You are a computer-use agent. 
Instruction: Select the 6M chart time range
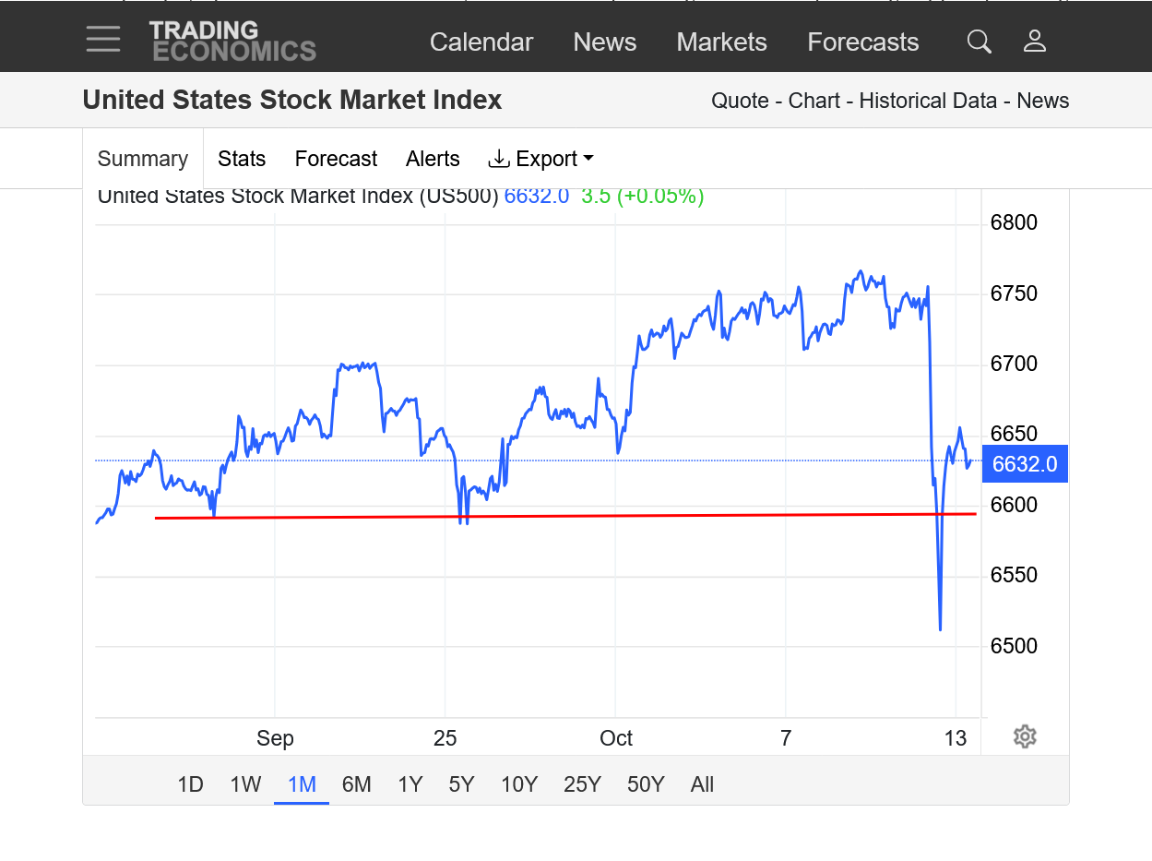coord(356,784)
